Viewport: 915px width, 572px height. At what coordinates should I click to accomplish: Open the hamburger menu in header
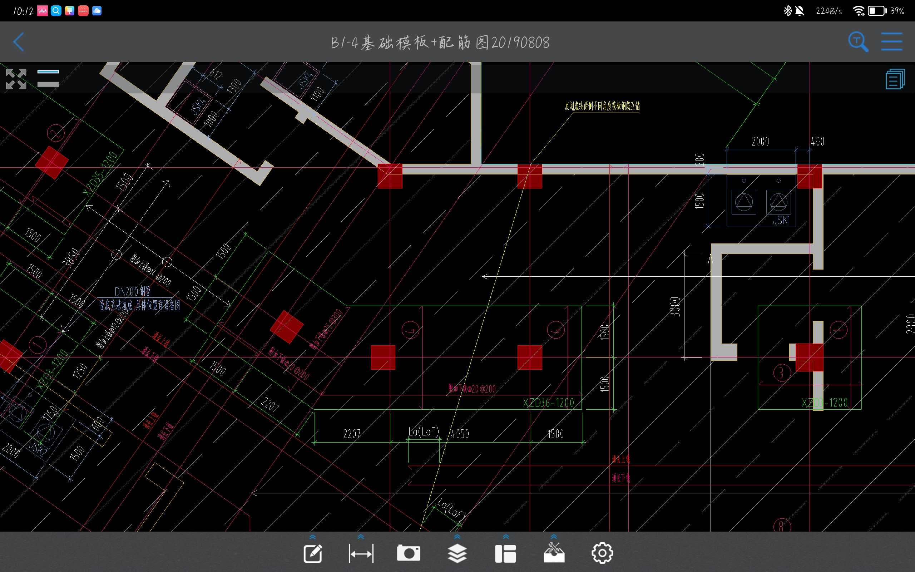click(891, 41)
